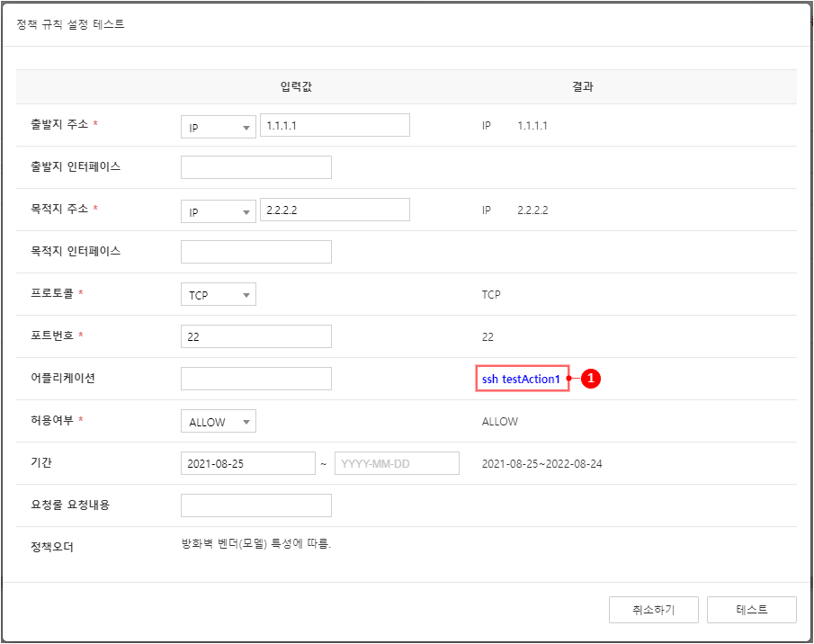Open source address type dropdown (IP)
Image resolution: width=814 pixels, height=644 pixels.
click(x=218, y=127)
